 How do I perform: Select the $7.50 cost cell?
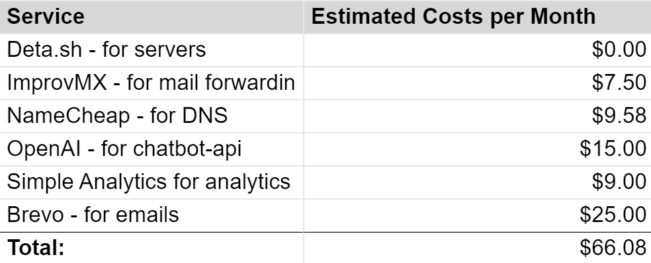[478, 83]
